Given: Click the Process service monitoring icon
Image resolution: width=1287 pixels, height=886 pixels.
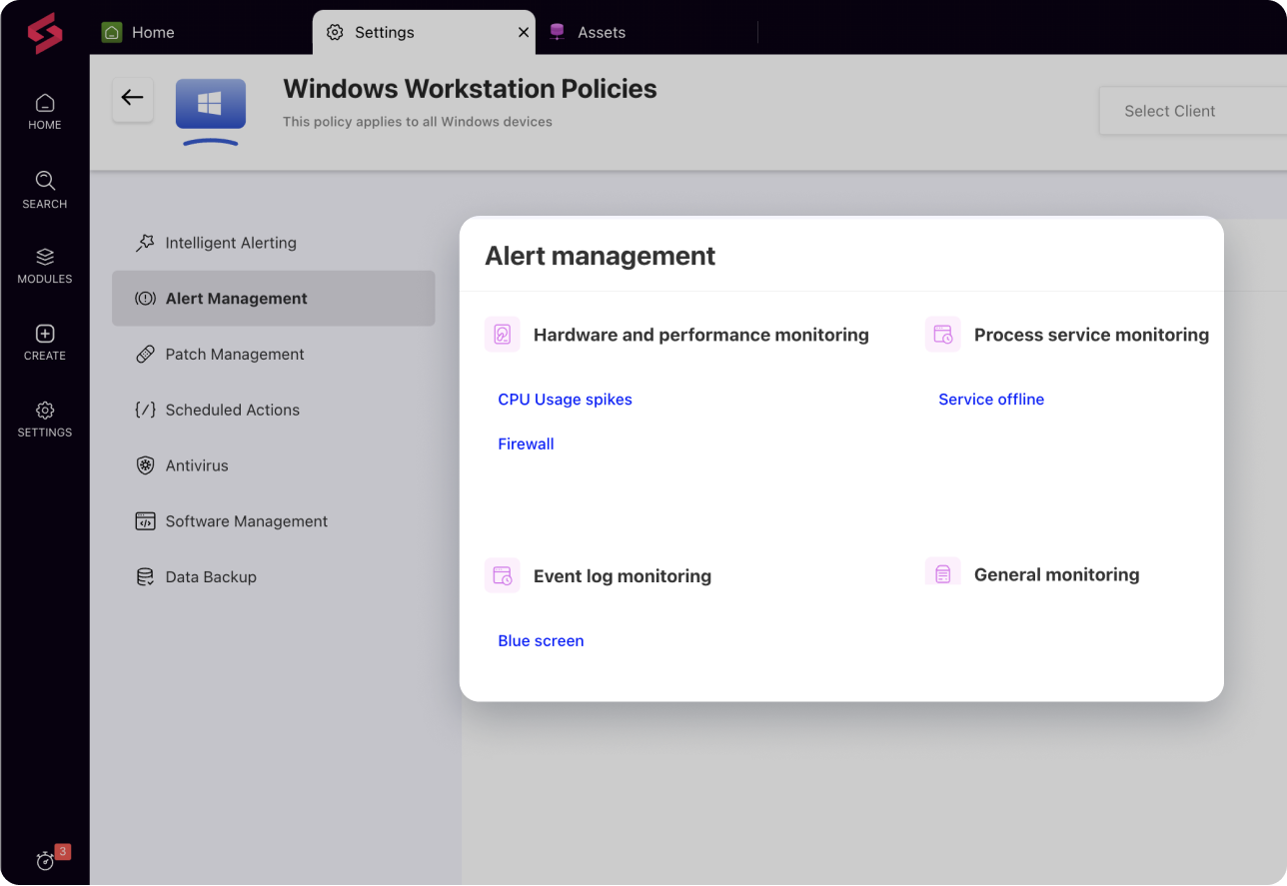Looking at the screenshot, I should pos(941,335).
